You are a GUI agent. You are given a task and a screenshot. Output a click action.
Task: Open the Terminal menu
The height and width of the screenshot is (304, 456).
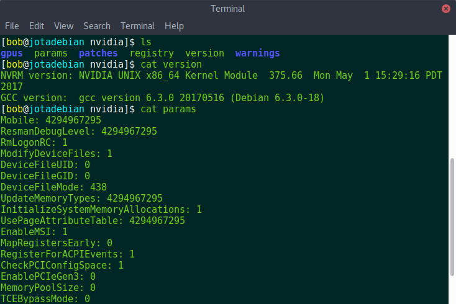[x=137, y=26]
